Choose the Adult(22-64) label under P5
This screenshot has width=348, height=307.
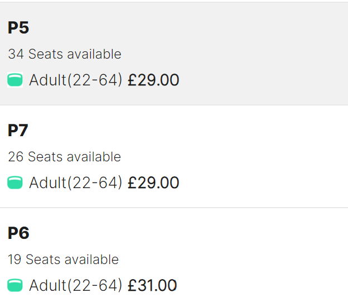(x=76, y=80)
